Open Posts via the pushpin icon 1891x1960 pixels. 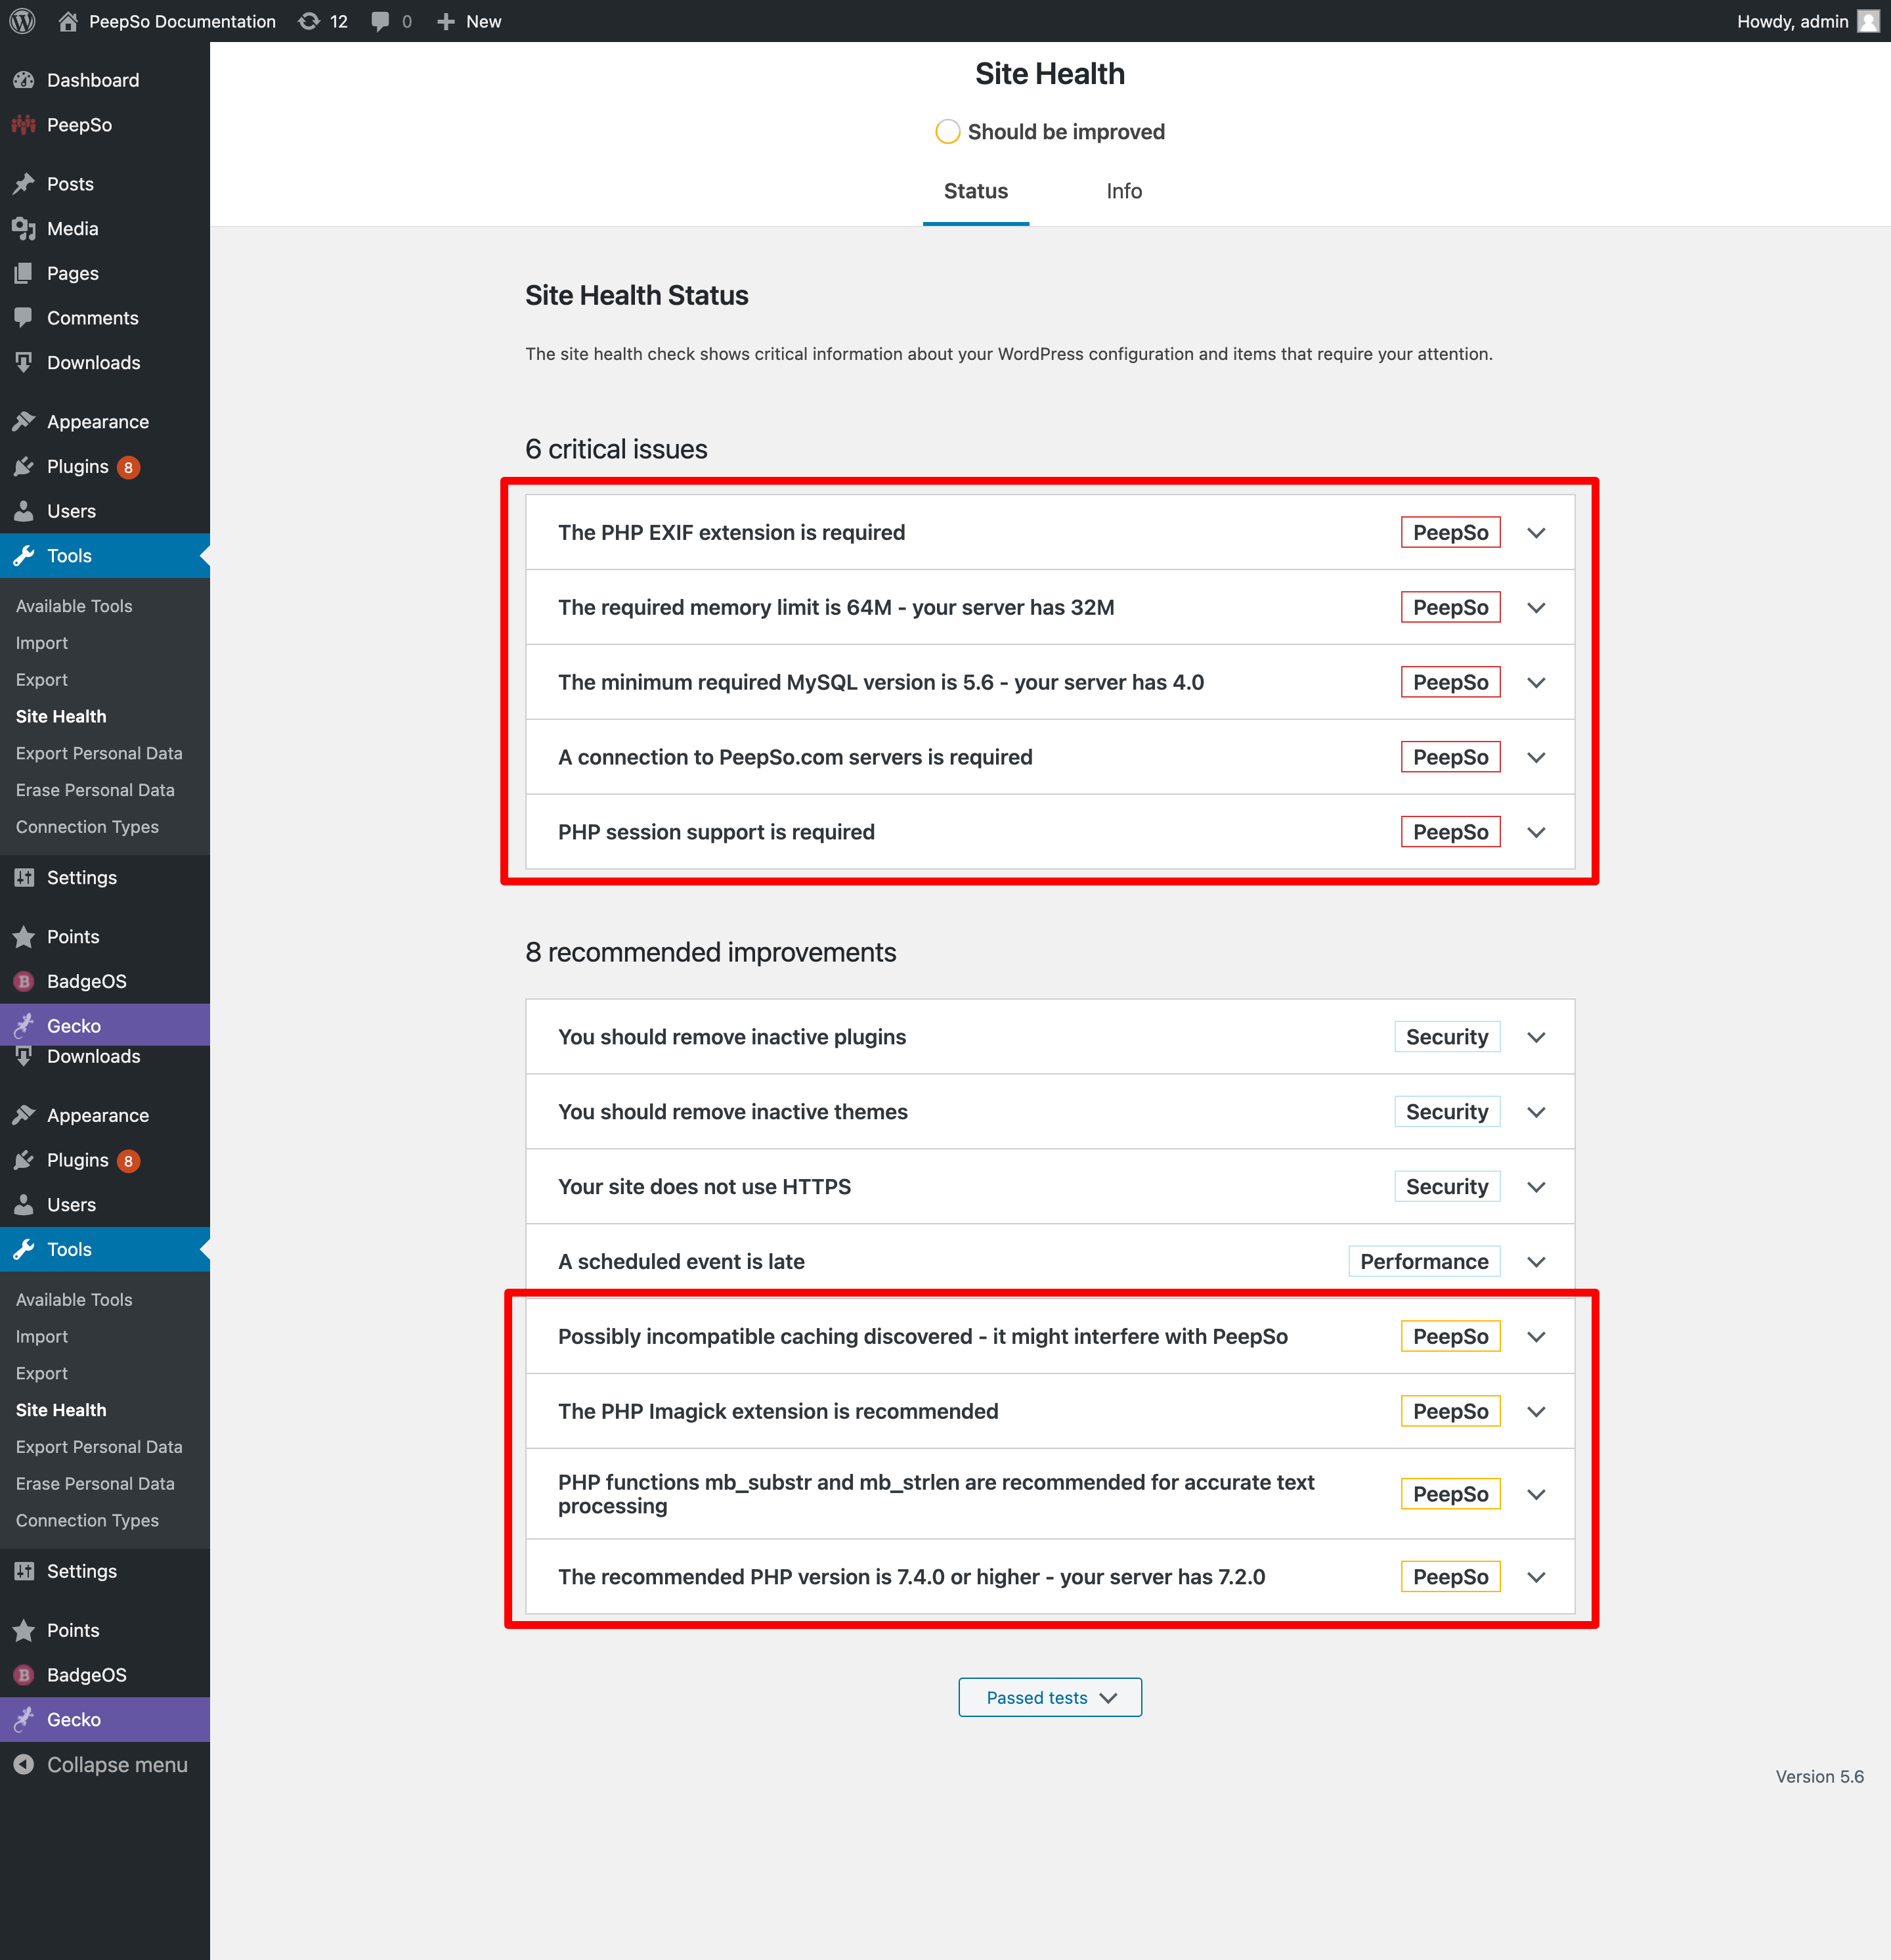click(x=24, y=184)
